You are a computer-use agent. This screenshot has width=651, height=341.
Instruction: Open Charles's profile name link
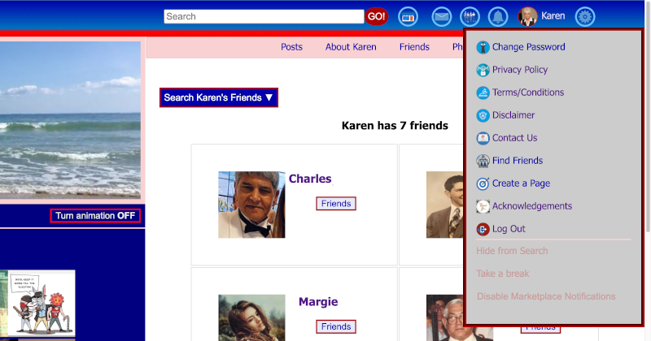point(310,179)
